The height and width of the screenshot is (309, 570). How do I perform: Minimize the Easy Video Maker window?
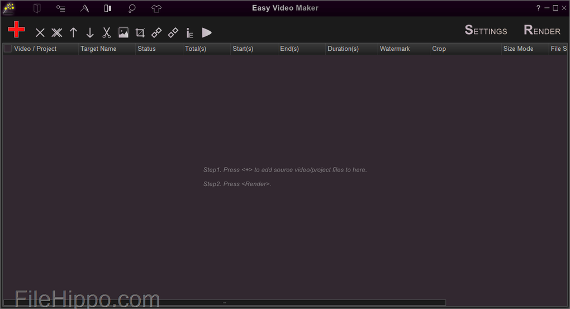[547, 8]
